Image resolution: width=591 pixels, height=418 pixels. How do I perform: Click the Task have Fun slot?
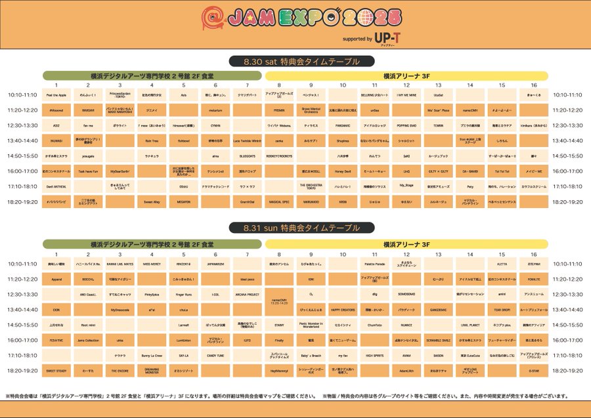[x=88, y=171]
